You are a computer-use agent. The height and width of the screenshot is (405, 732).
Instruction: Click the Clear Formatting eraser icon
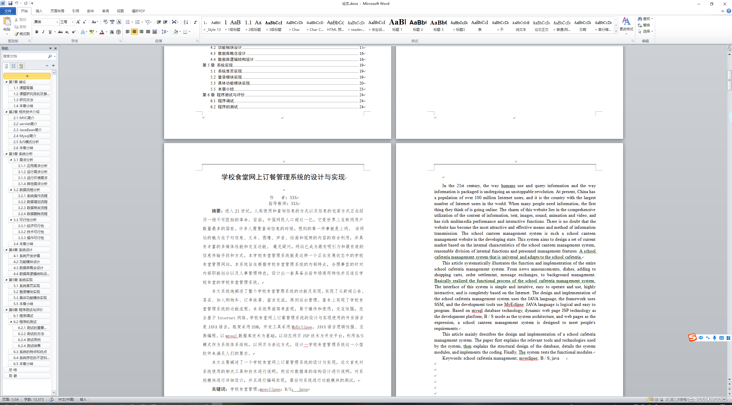point(106,22)
